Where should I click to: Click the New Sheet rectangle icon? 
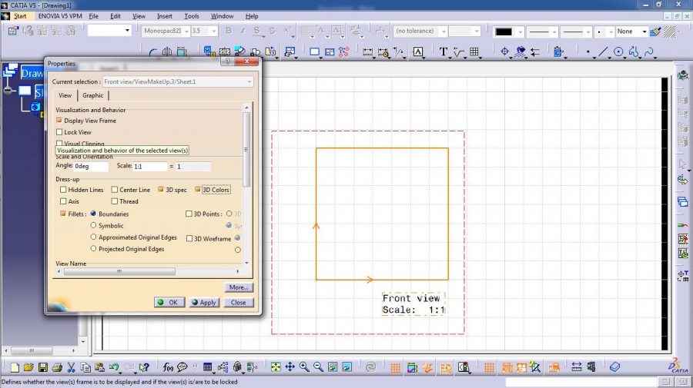(x=314, y=52)
